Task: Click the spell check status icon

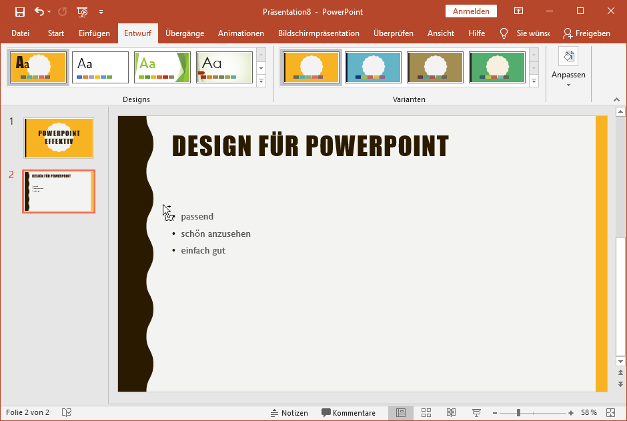Action: [67, 412]
